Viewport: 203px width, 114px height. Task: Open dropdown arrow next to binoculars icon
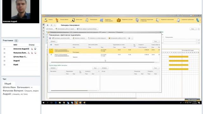[132, 38]
